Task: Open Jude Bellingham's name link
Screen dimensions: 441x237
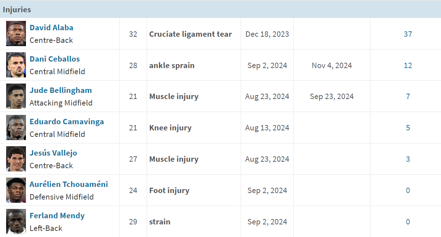Action: point(61,90)
